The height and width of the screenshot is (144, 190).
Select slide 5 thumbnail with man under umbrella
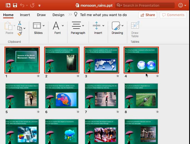tap(22, 96)
